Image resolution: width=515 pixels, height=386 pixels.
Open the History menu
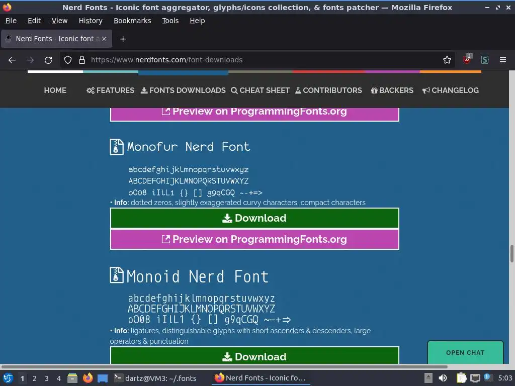91,21
